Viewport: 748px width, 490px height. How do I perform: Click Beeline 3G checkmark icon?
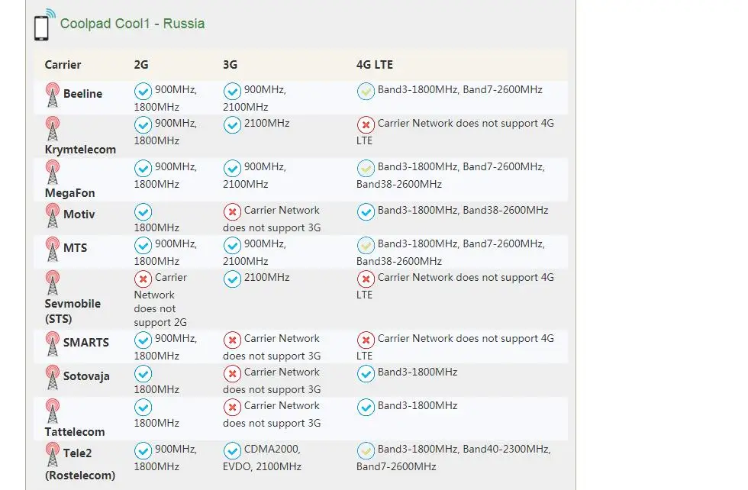(x=232, y=91)
